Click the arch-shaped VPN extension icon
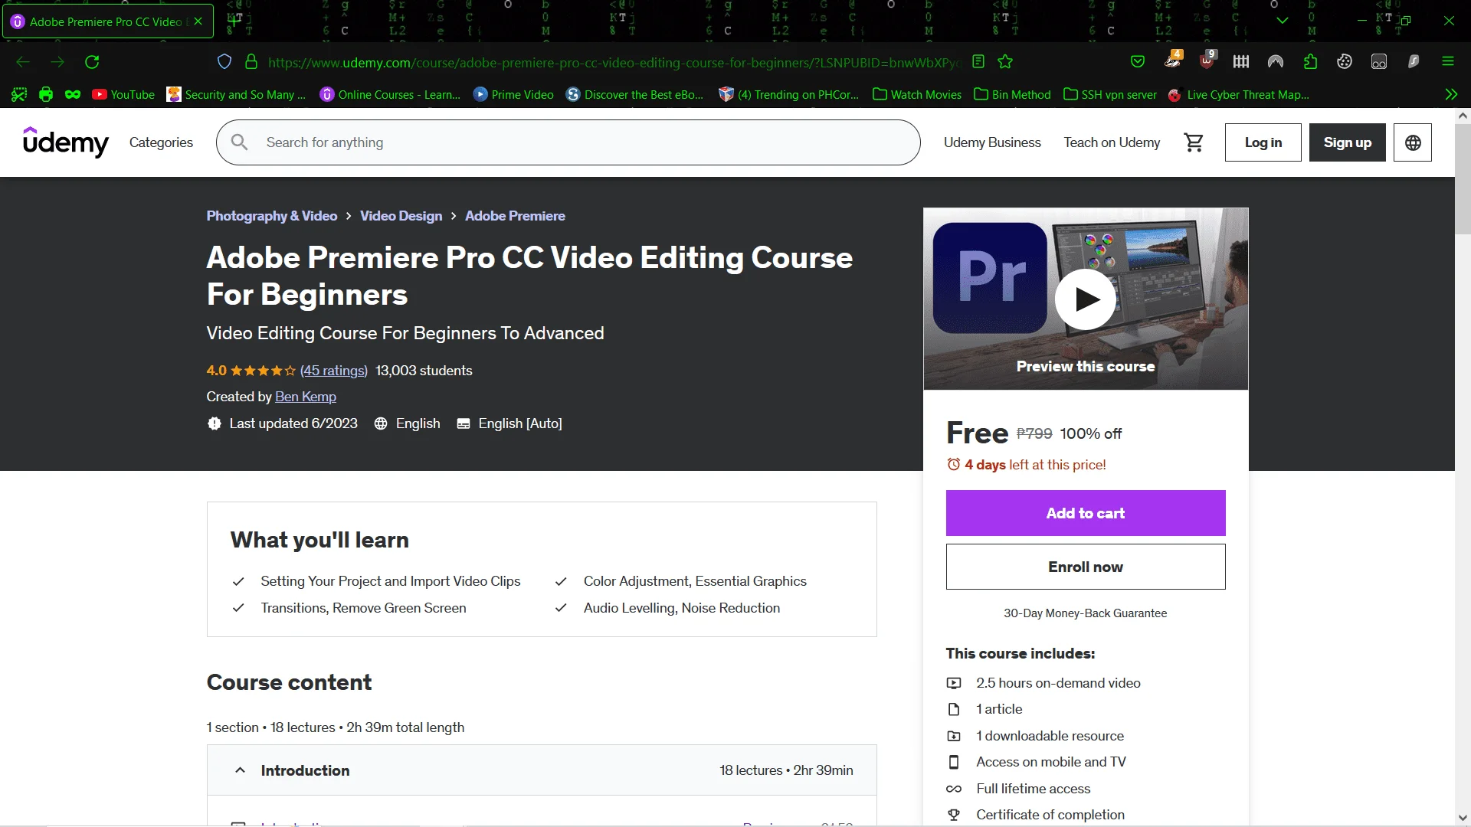The image size is (1471, 827). (1276, 62)
